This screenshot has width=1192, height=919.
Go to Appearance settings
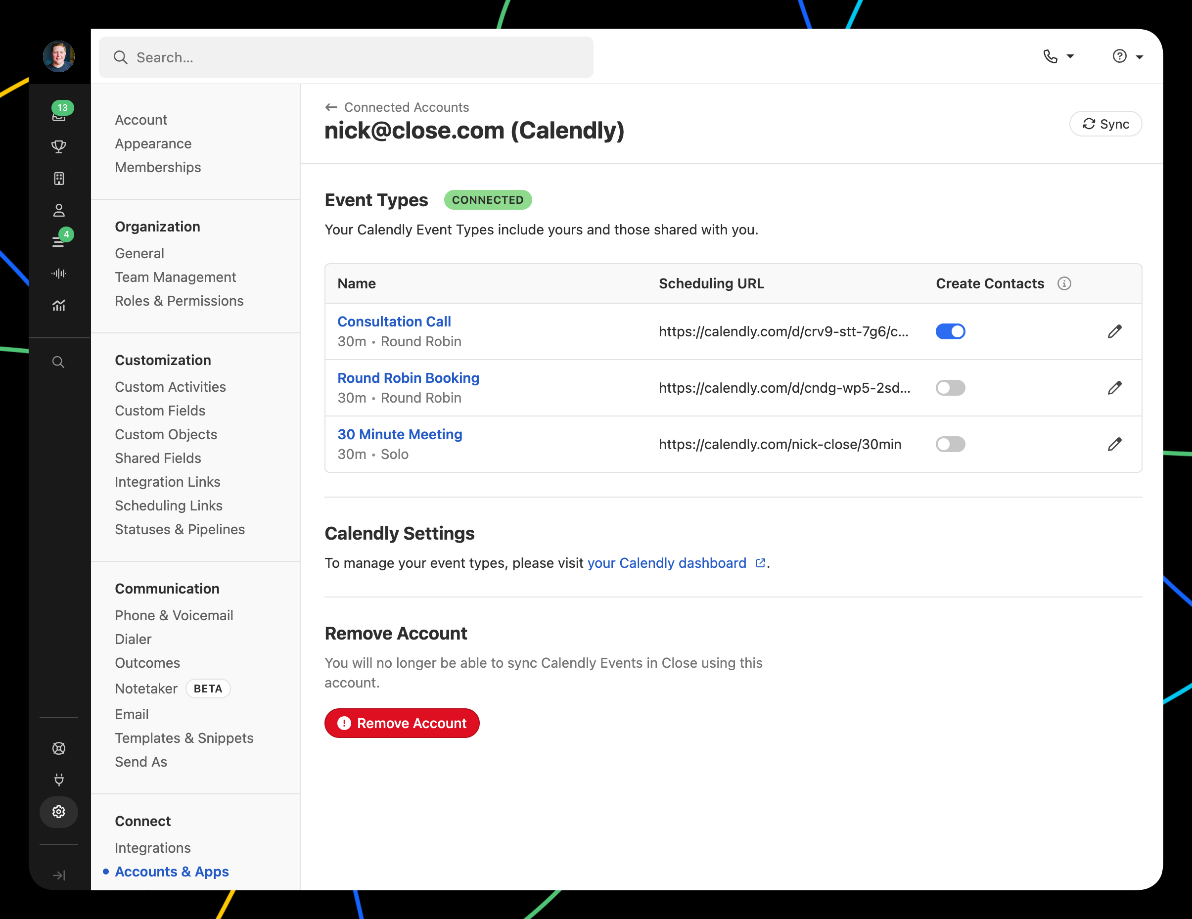pyautogui.click(x=153, y=143)
